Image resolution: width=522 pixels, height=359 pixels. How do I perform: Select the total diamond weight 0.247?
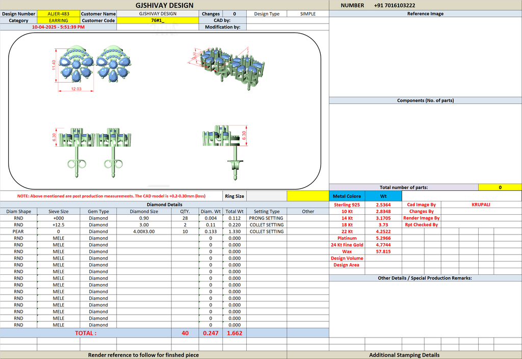pos(211,333)
